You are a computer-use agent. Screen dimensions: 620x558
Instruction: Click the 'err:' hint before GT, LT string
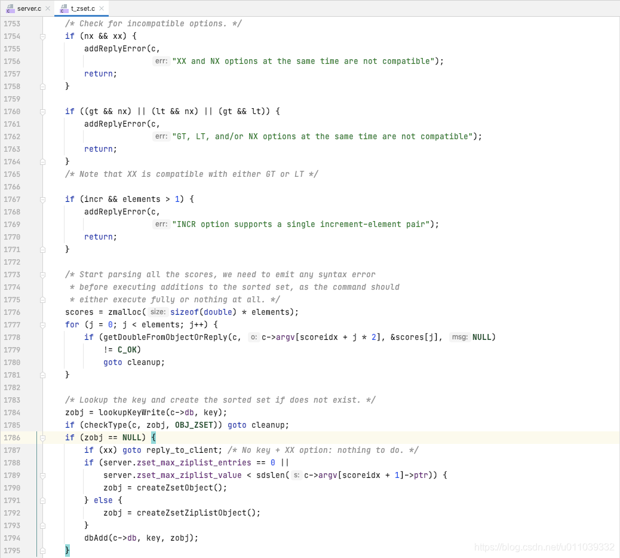point(161,136)
